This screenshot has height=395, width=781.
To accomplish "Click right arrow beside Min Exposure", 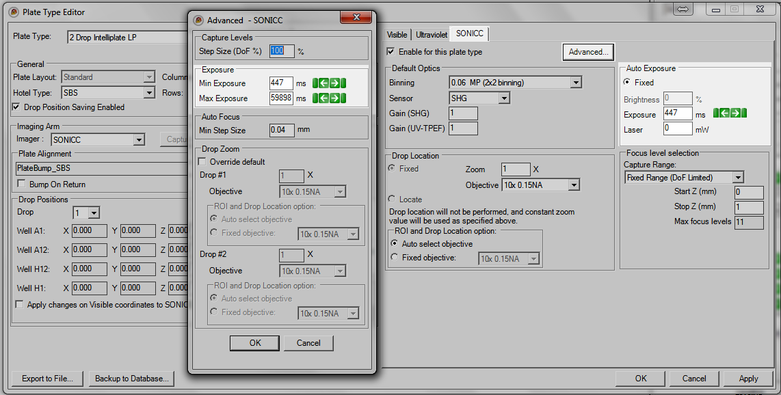I will pyautogui.click(x=334, y=83).
